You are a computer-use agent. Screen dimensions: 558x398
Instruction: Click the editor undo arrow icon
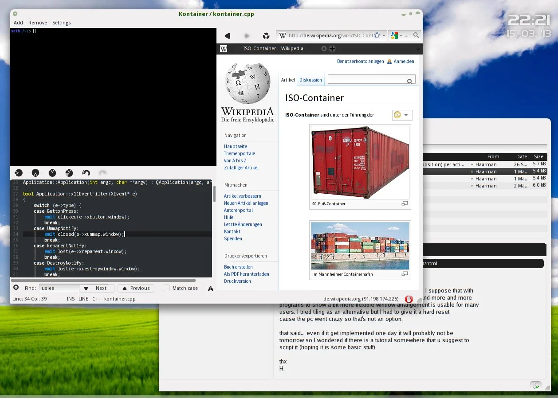[x=86, y=172]
